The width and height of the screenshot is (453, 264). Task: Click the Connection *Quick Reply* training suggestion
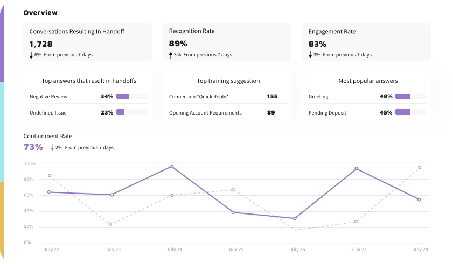(199, 97)
